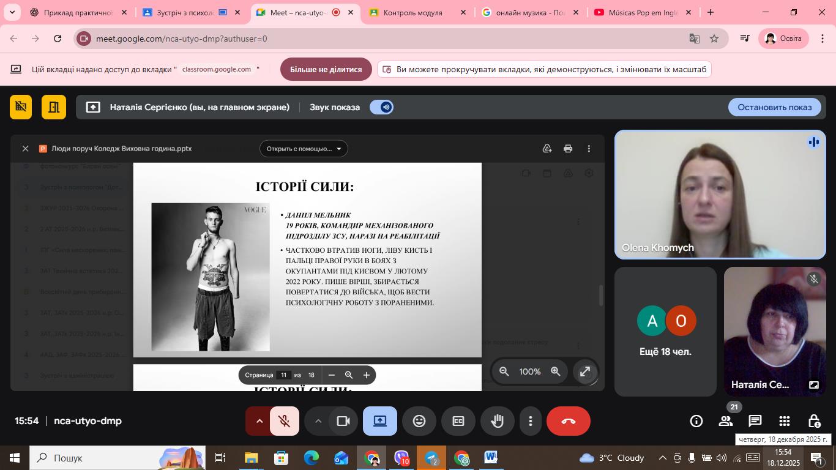This screenshot has width=836, height=470.
Task: Open the chat with everyone panel
Action: [755, 421]
